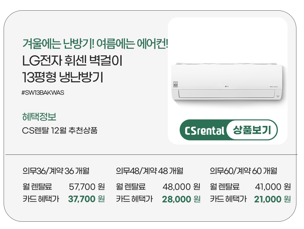Click the 28,000 원 card benefit price
The height and width of the screenshot is (229, 304).
(x=181, y=199)
